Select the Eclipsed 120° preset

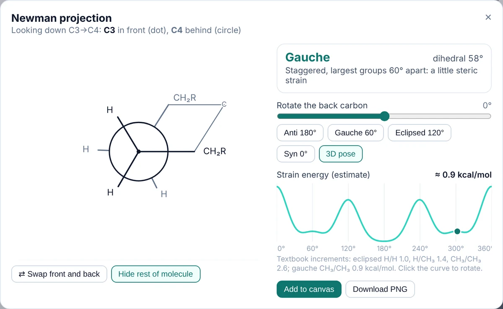tap(420, 133)
